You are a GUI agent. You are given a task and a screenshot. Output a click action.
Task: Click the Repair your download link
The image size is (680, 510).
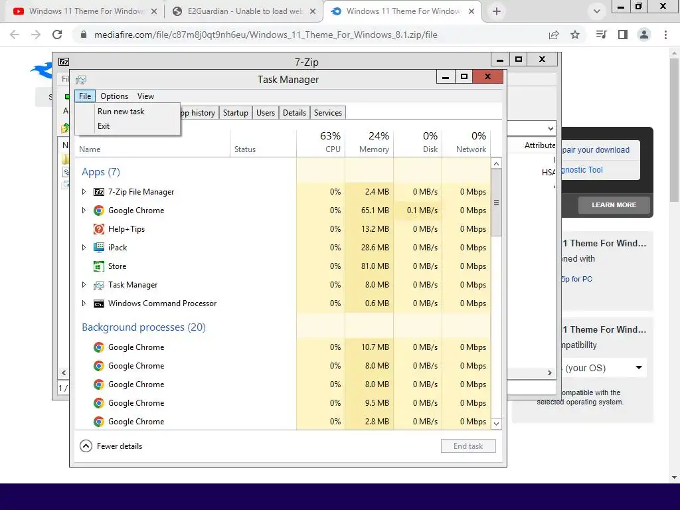596,149
